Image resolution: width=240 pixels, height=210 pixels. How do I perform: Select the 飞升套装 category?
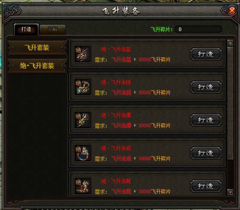[37, 48]
